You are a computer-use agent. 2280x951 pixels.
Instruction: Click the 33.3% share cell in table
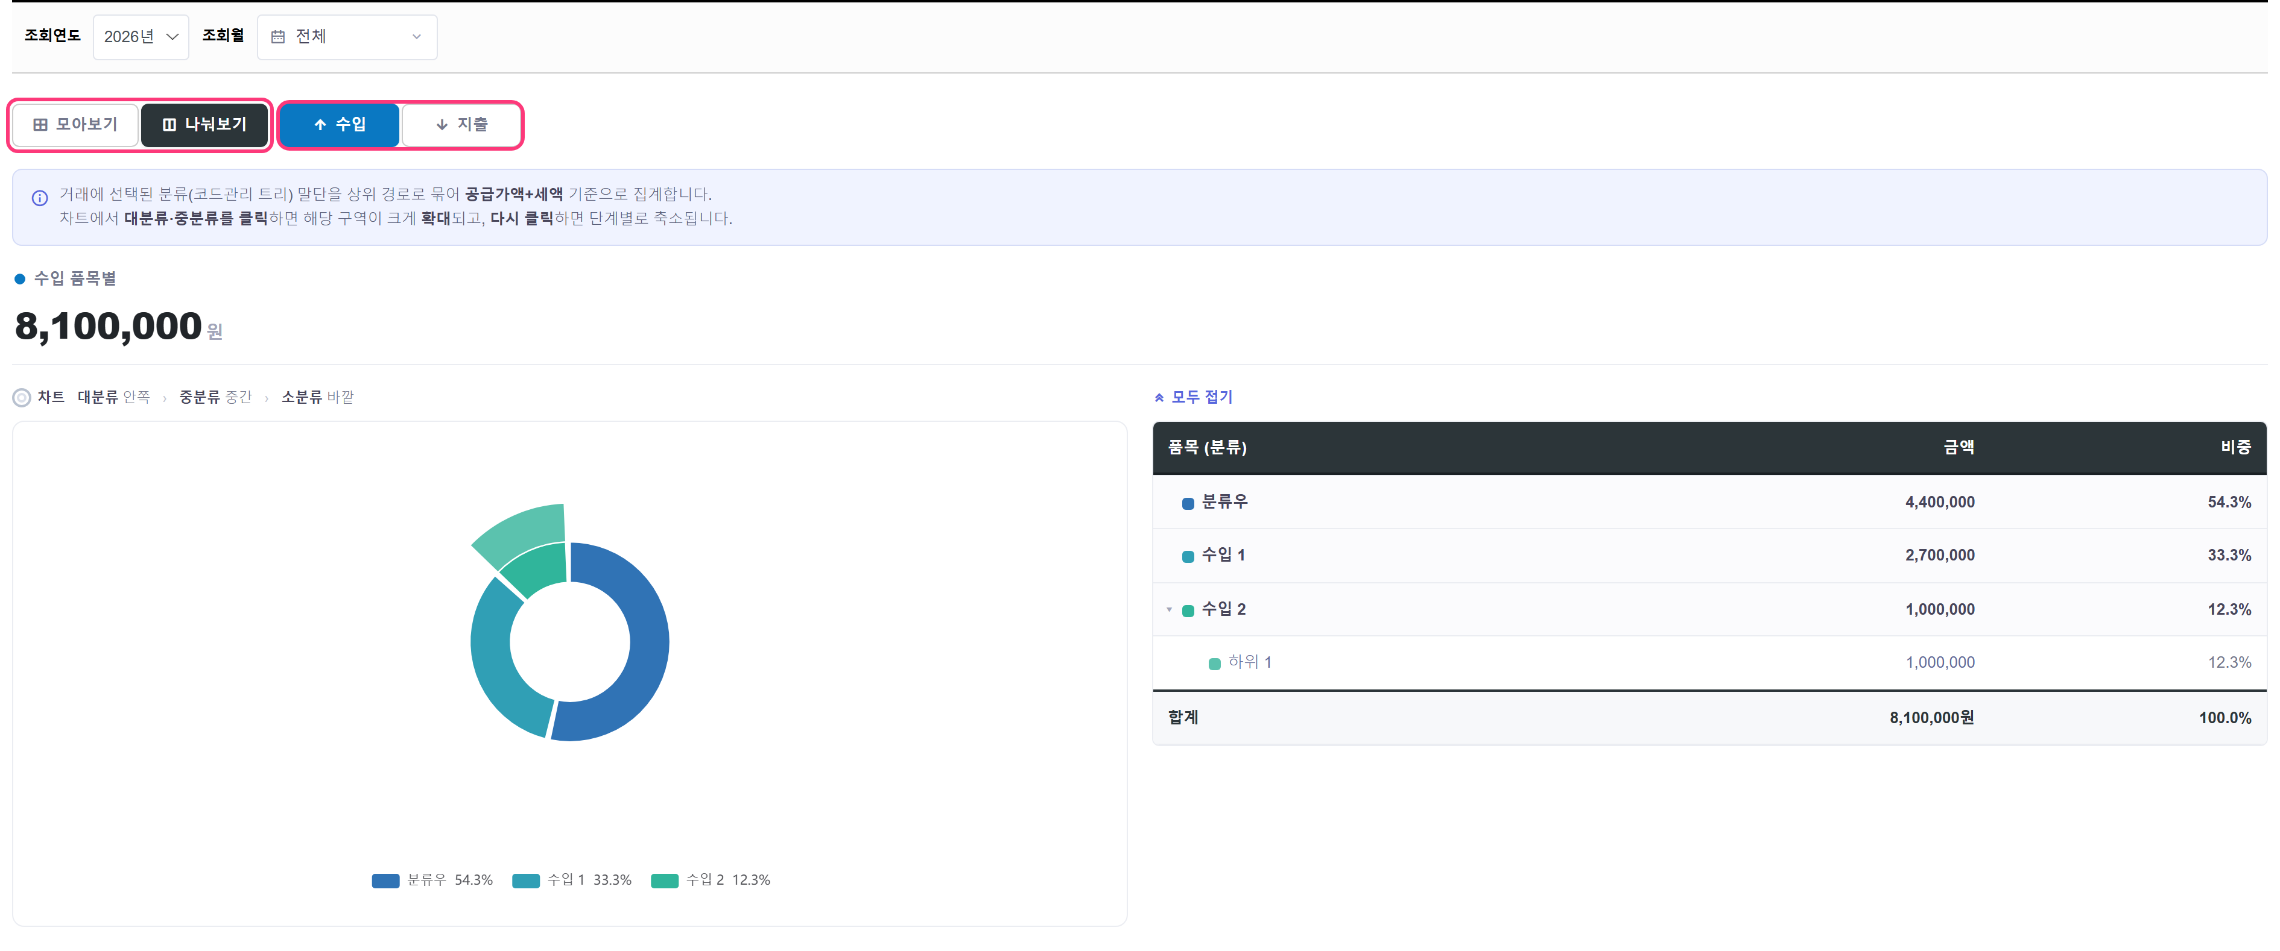[2229, 554]
